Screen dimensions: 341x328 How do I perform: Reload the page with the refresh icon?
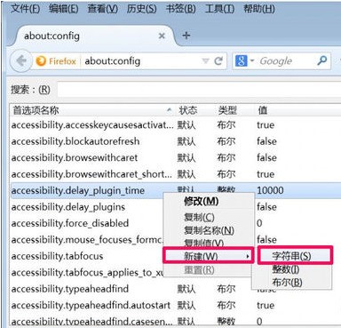coord(218,61)
